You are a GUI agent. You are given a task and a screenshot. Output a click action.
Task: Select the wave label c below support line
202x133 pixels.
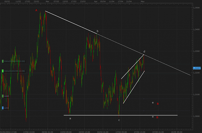pos(119,120)
